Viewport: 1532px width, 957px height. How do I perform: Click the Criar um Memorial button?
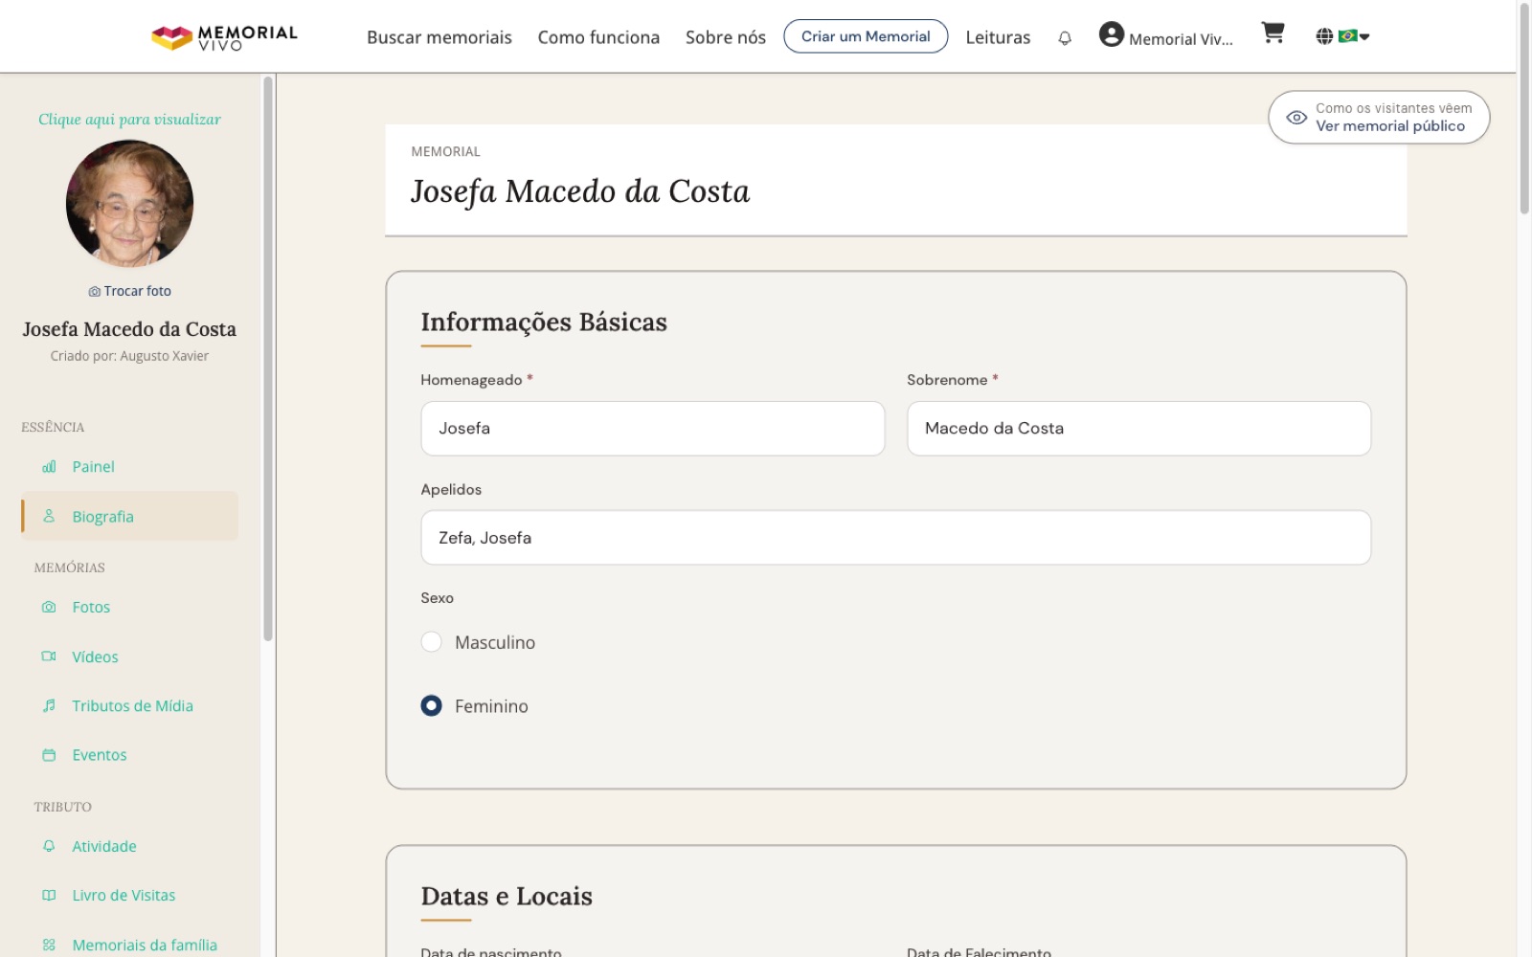(x=866, y=36)
